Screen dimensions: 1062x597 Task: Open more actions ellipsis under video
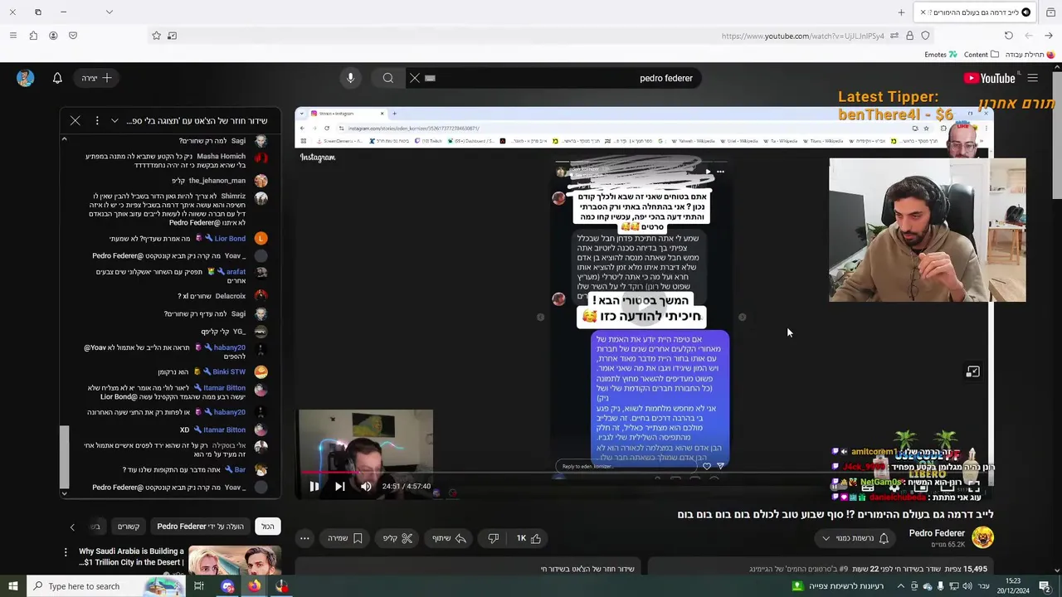point(304,538)
